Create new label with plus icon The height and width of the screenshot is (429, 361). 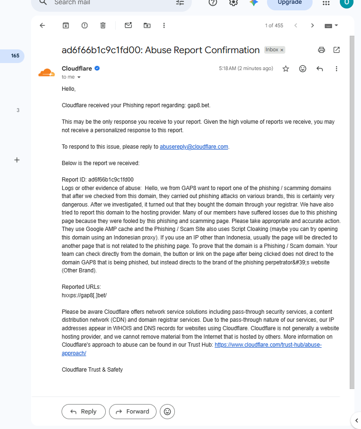coord(17,160)
